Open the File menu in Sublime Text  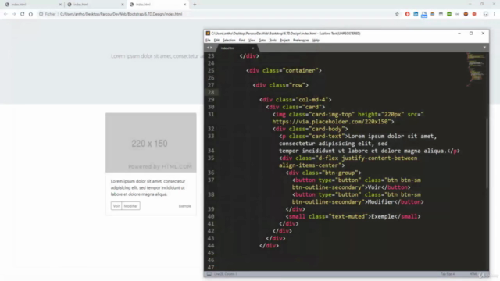[x=209, y=41]
